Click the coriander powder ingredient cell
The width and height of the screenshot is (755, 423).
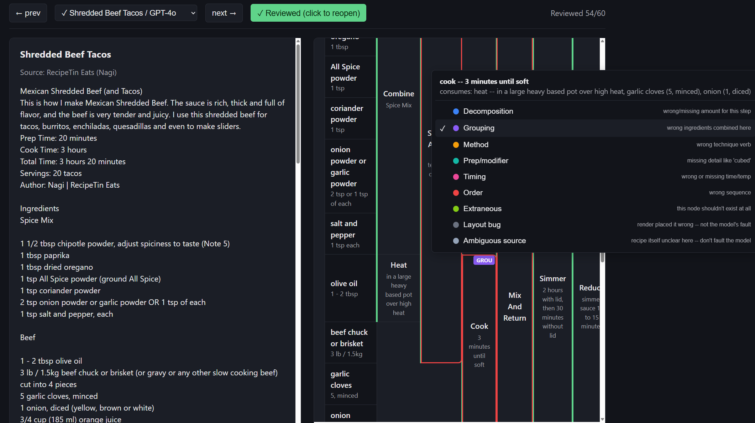coord(350,118)
